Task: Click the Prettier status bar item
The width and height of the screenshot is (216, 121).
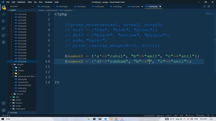Action: (200, 116)
